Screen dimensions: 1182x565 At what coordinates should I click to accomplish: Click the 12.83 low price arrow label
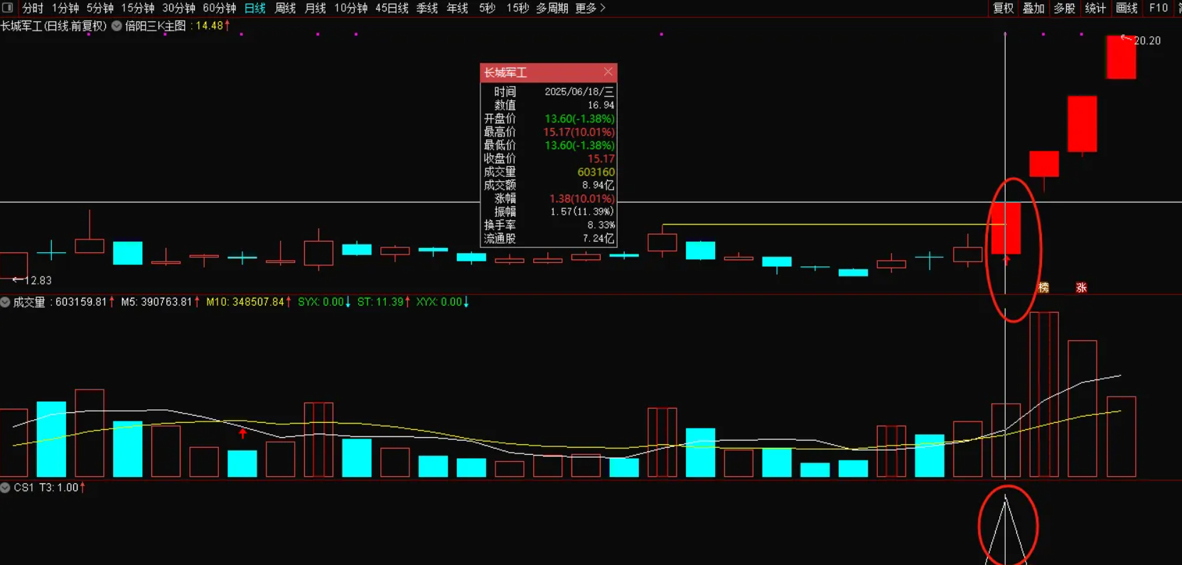32,280
